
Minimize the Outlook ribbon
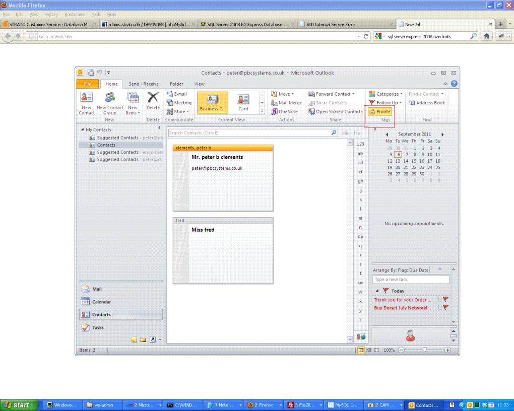tap(445, 84)
